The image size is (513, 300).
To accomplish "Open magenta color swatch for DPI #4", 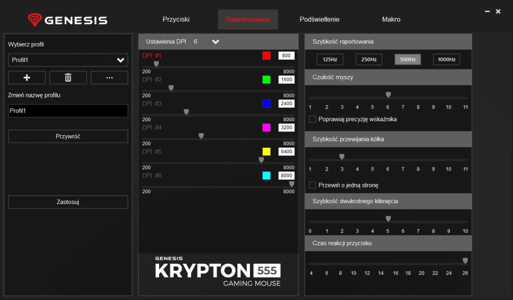I will pyautogui.click(x=267, y=128).
